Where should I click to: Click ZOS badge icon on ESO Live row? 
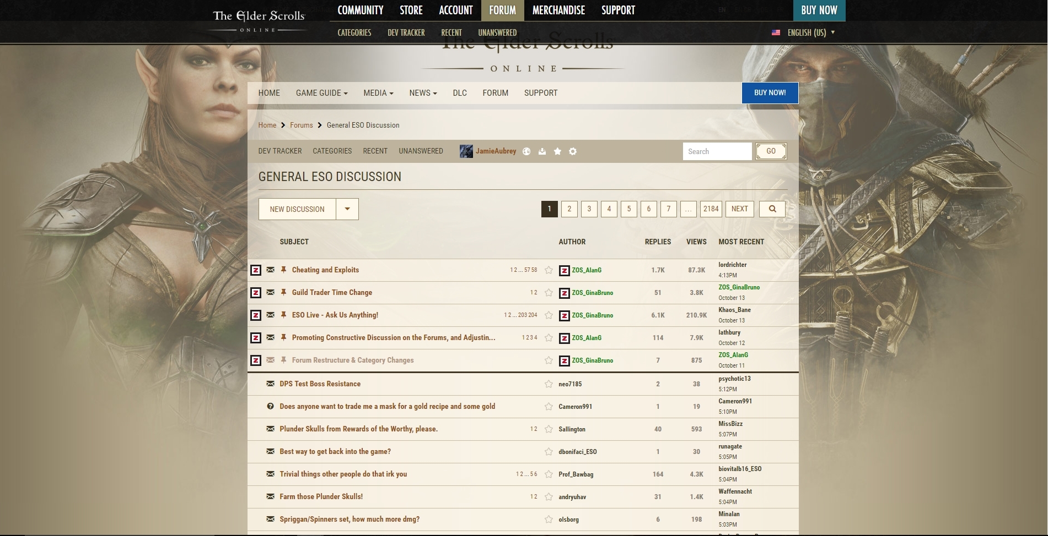pyautogui.click(x=256, y=315)
